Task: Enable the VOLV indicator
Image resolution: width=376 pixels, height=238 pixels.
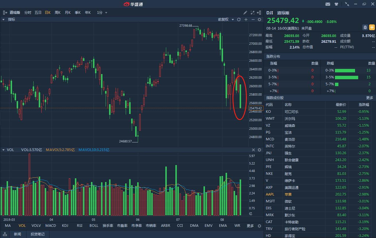Action: pos(36,226)
